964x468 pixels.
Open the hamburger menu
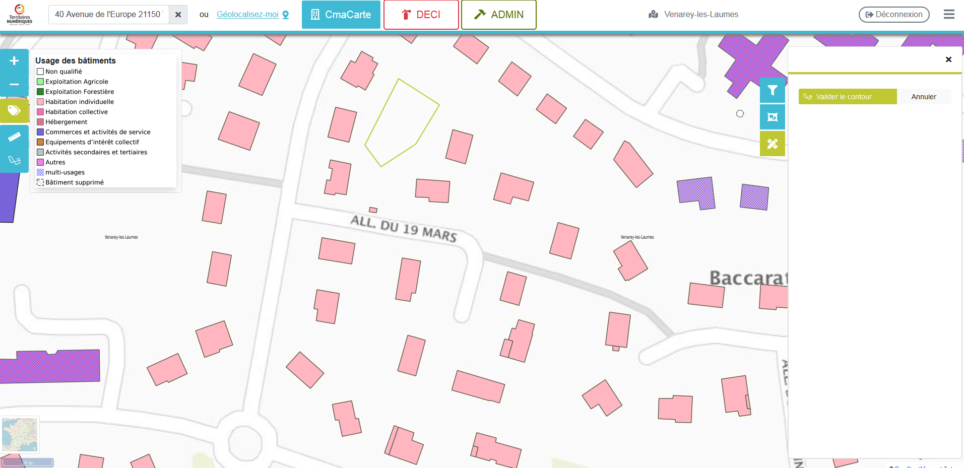(x=949, y=14)
